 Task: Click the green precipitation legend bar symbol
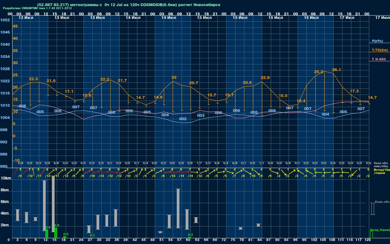[x=371, y=235]
